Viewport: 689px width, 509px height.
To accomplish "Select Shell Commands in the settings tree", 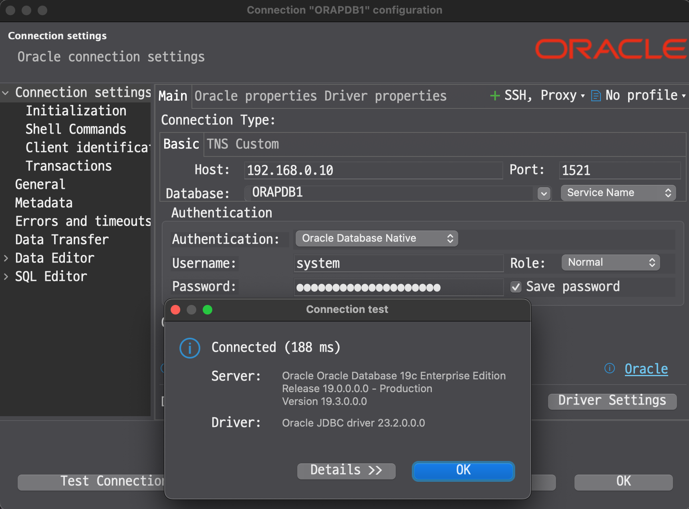I will (x=76, y=130).
